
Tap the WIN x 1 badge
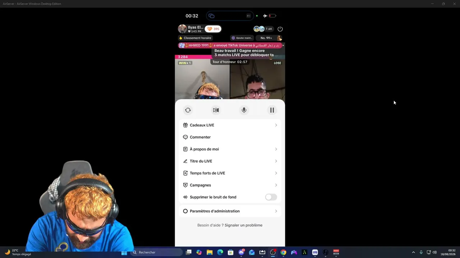click(x=185, y=63)
